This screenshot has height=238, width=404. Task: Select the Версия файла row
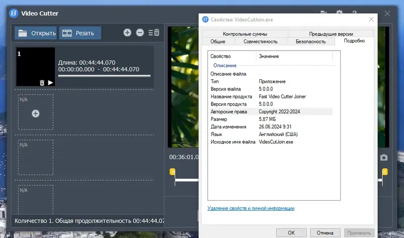point(271,89)
